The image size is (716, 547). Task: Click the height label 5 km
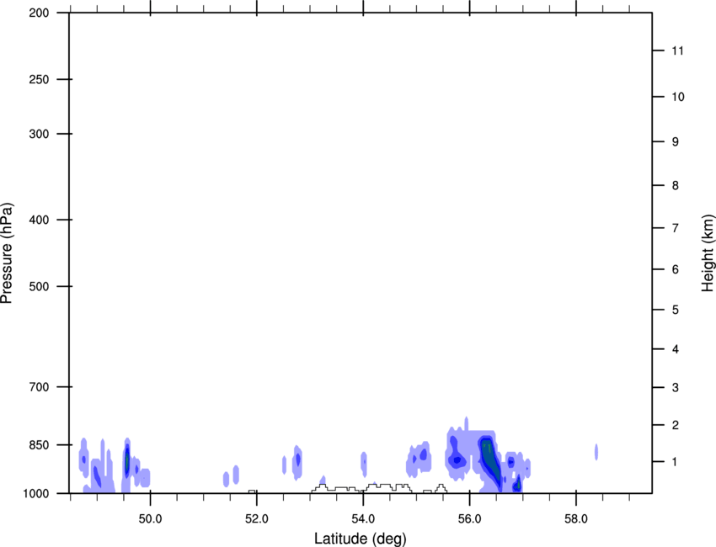[676, 310]
